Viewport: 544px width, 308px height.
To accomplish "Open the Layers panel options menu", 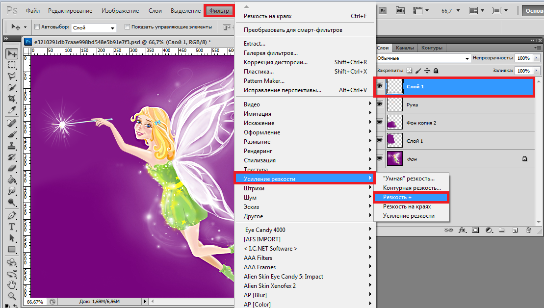I will tap(538, 48).
